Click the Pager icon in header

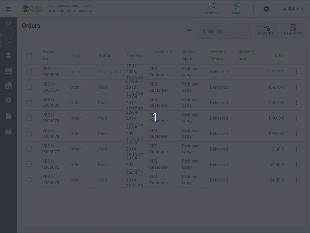236,9
